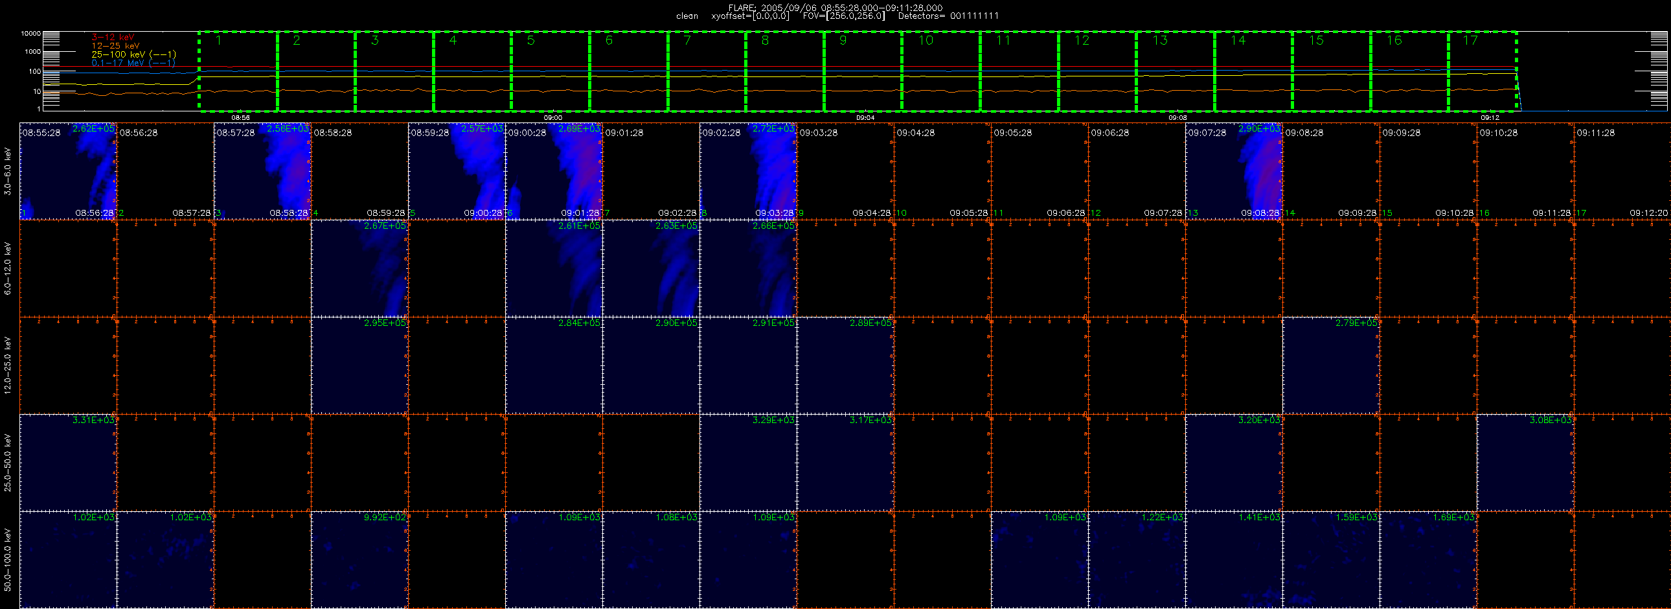Image resolution: width=1671 pixels, height=609 pixels.
Task: Select time interval 3 box in light curve
Action: [394, 71]
